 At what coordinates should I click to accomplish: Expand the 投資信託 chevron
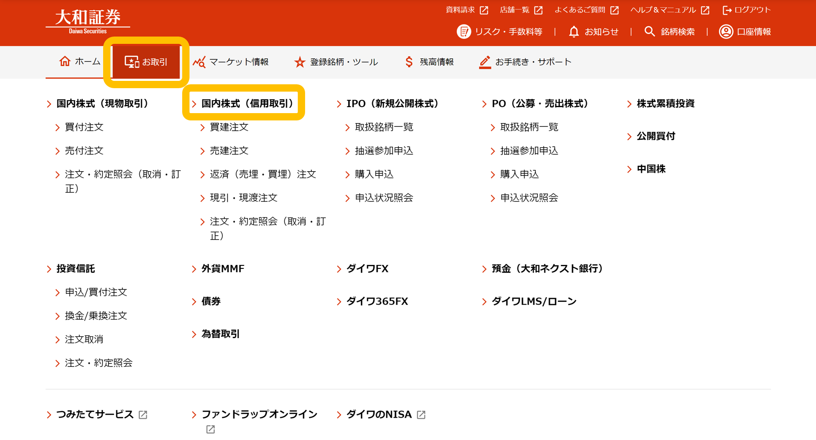point(49,268)
